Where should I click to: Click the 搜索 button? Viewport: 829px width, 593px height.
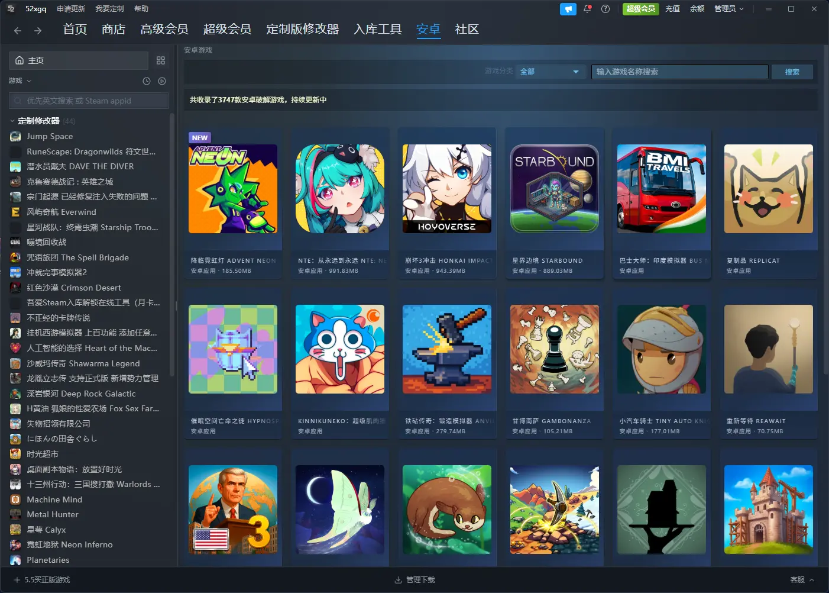click(792, 72)
